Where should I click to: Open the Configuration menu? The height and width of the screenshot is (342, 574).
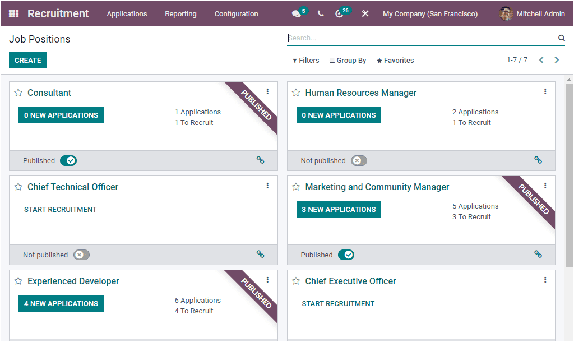(236, 13)
